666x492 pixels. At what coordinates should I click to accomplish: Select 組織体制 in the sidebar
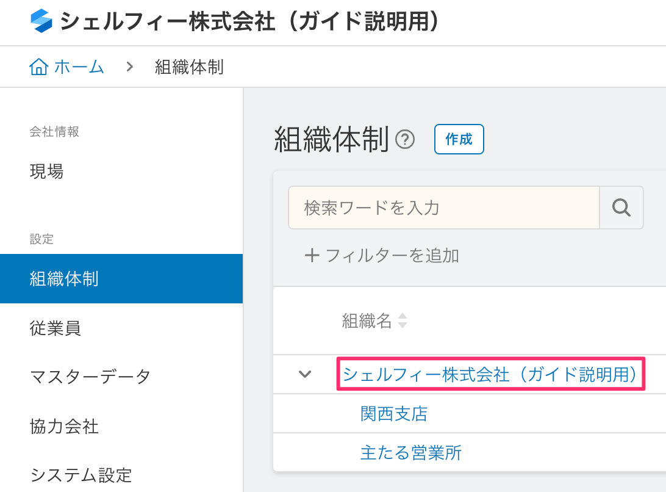121,278
